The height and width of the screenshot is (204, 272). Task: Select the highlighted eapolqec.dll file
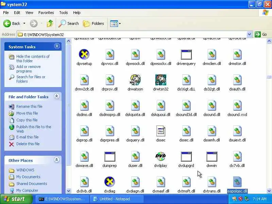pyautogui.click(x=237, y=185)
